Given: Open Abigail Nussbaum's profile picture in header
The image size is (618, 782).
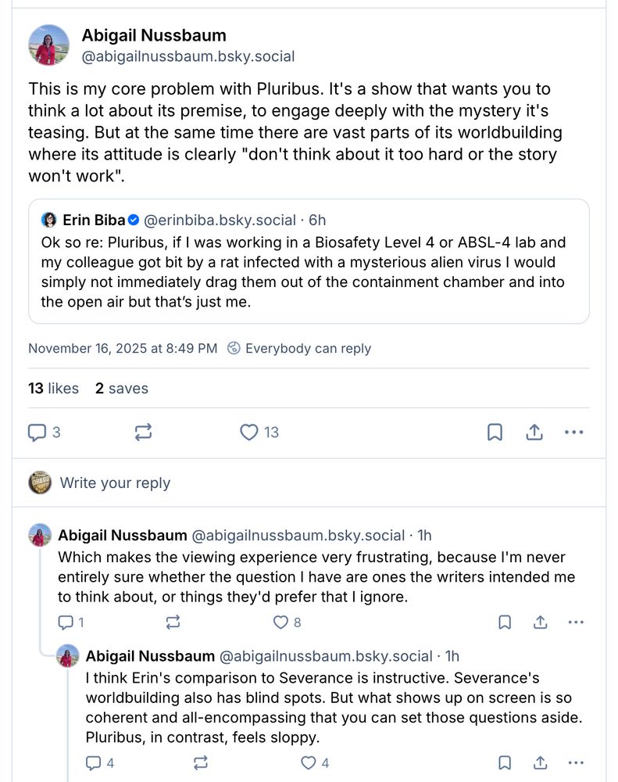Looking at the screenshot, I should point(48,45).
